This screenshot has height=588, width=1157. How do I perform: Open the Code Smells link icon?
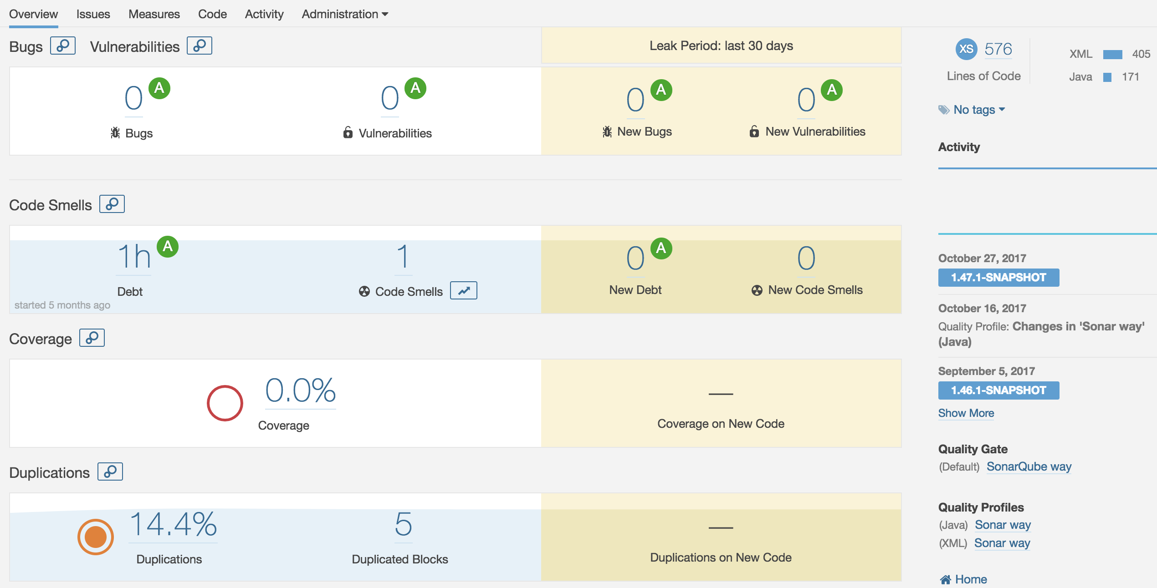pyautogui.click(x=112, y=204)
